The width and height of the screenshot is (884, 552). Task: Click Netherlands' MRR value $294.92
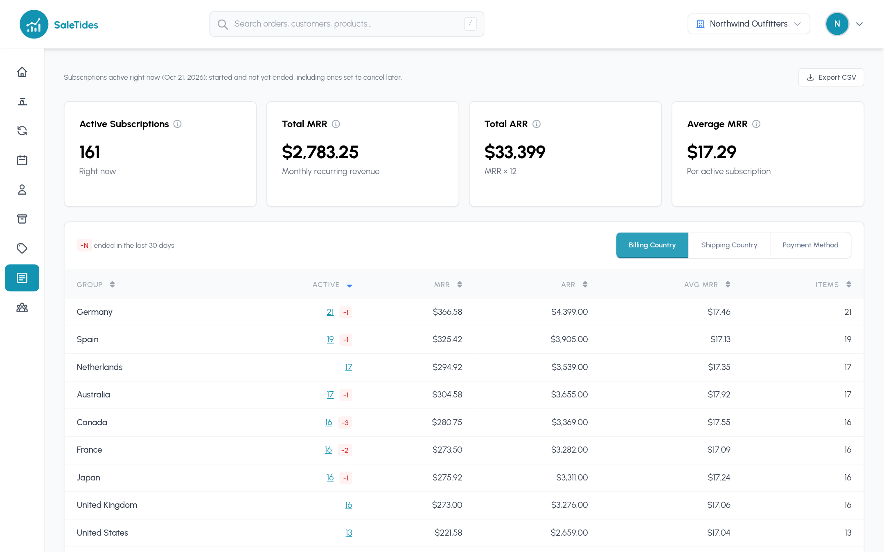[x=447, y=367]
